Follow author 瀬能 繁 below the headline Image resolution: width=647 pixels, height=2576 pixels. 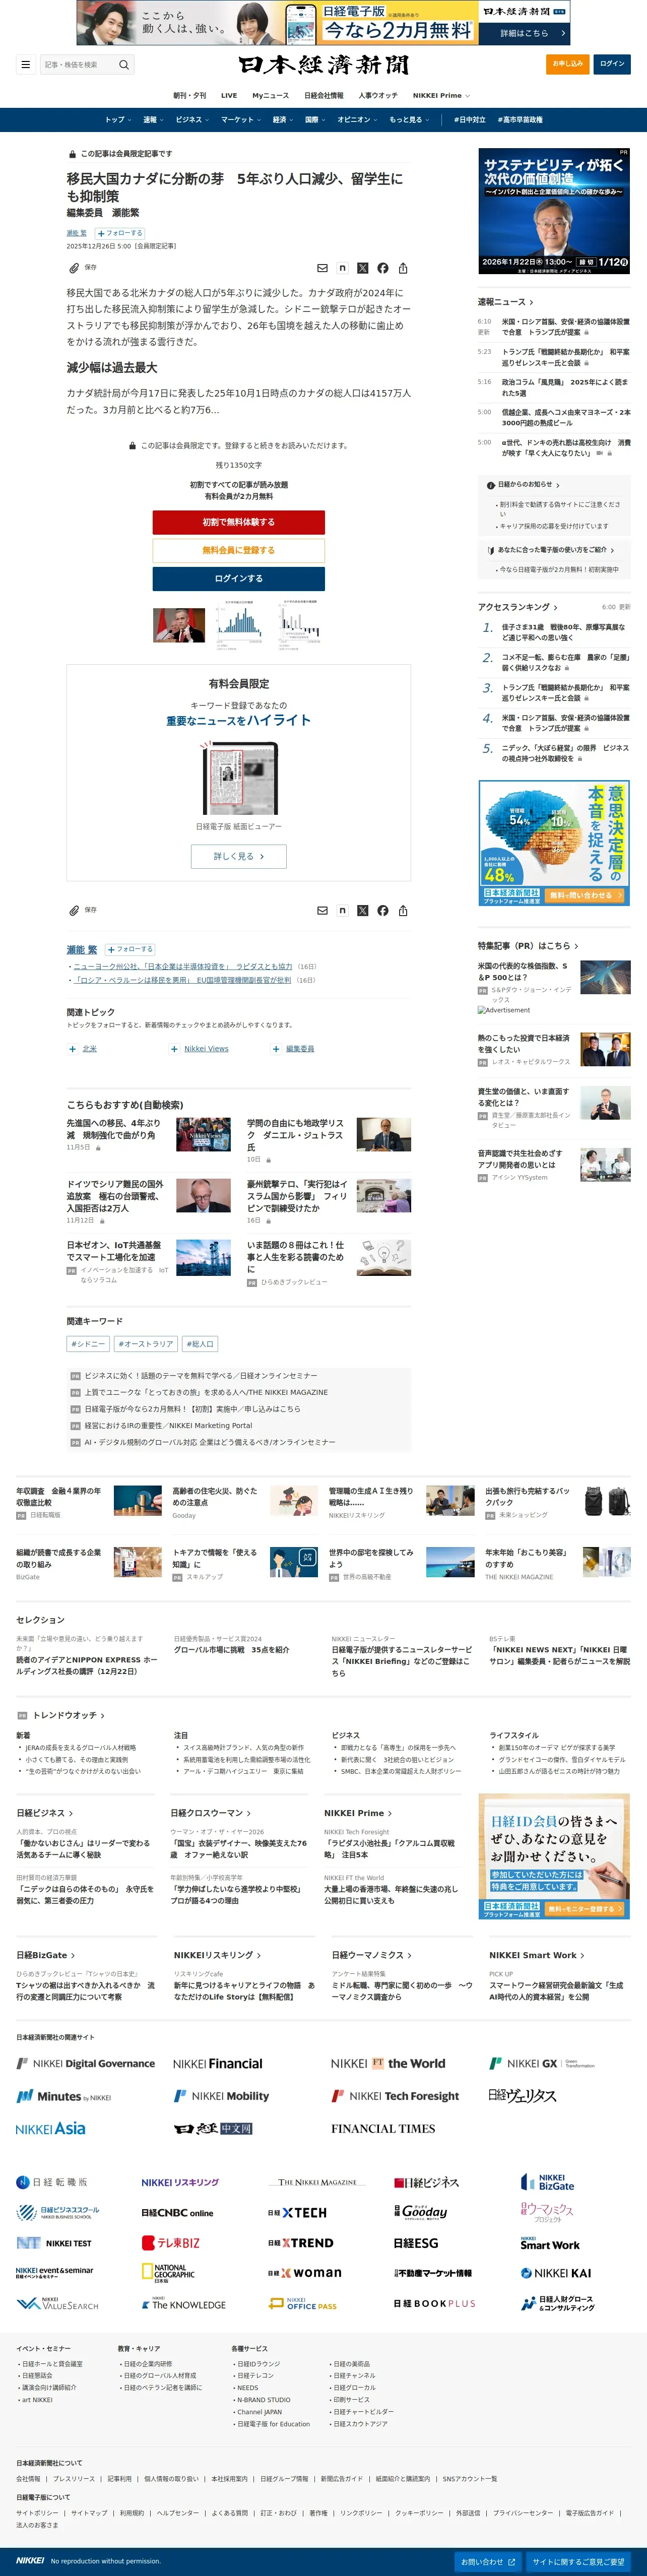point(120,233)
